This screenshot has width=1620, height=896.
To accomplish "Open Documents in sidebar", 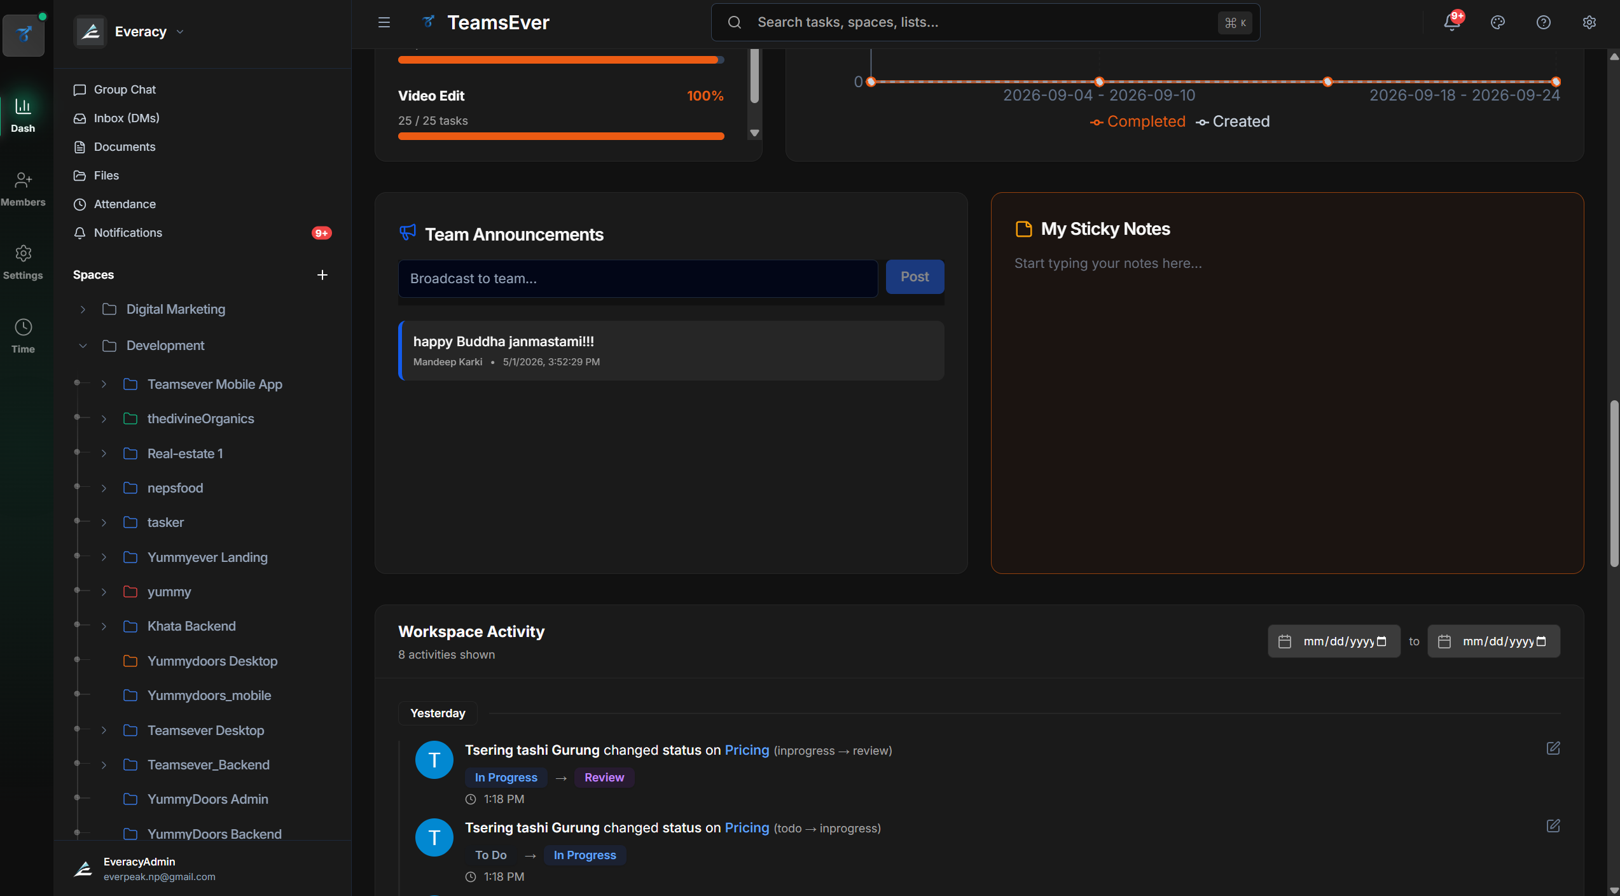I will click(x=202, y=147).
